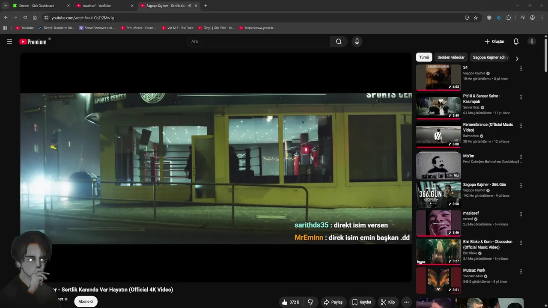The width and height of the screenshot is (548, 308).
Task: Open the blue sound wave extension
Action: pos(499,18)
